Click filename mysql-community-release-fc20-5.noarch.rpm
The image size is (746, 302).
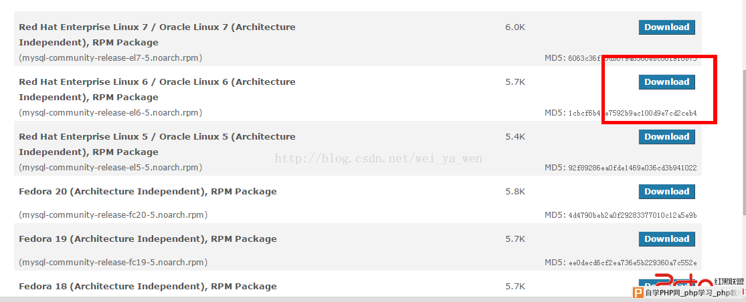click(x=113, y=215)
